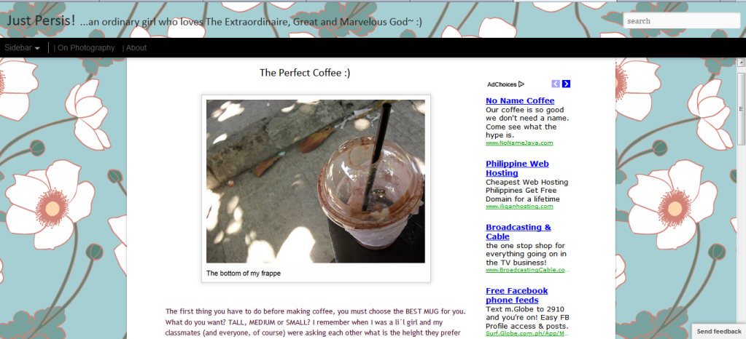Viewport: 746px width, 339px height.
Task: Open the On Photography page
Action: tap(86, 47)
